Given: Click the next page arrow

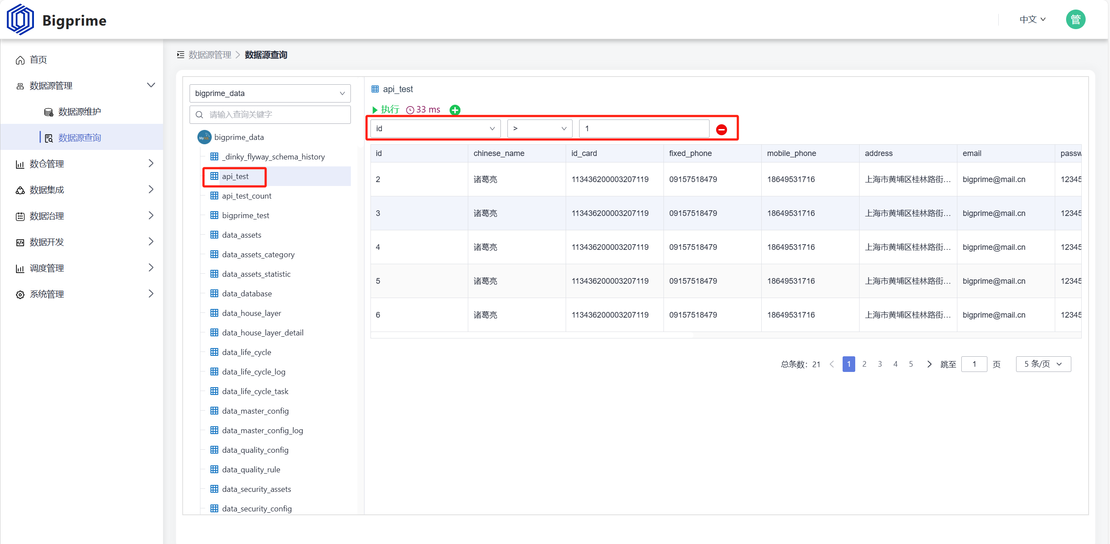Looking at the screenshot, I should click(x=929, y=364).
